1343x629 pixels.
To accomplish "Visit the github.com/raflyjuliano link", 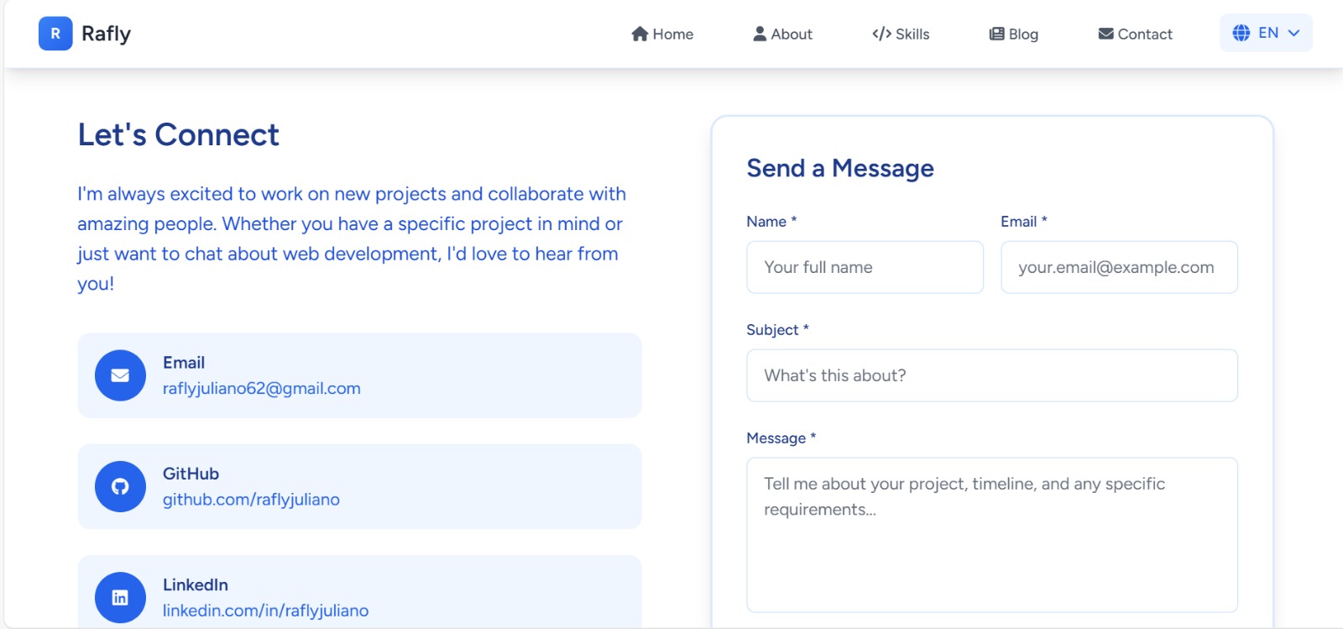I will pyautogui.click(x=251, y=500).
